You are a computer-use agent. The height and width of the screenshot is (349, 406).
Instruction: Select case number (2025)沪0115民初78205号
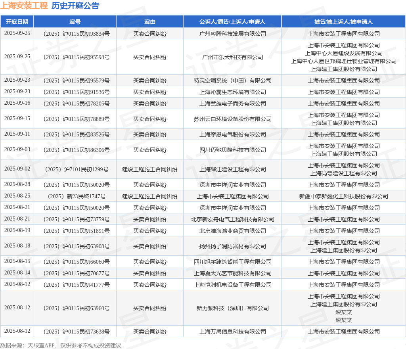(x=77, y=104)
